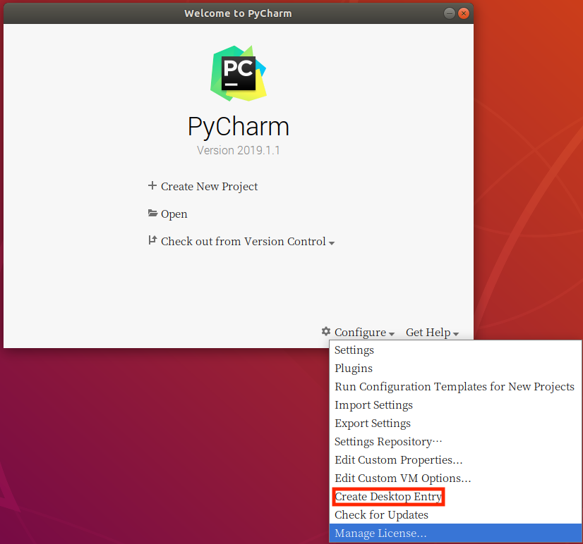Click the gear icon beside Configure
The height and width of the screenshot is (544, 583).
point(326,331)
